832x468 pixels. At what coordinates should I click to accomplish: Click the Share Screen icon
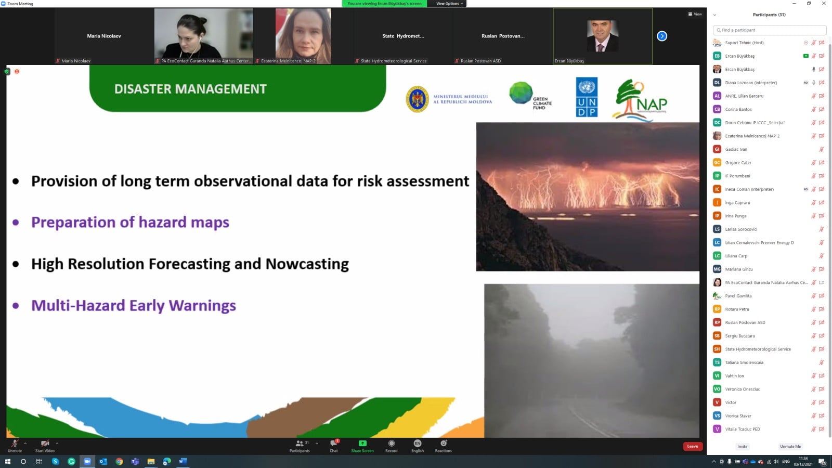click(x=362, y=444)
